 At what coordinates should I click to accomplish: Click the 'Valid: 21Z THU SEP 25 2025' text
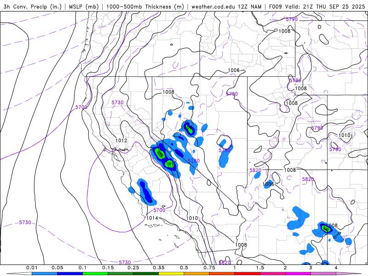coord(325,6)
